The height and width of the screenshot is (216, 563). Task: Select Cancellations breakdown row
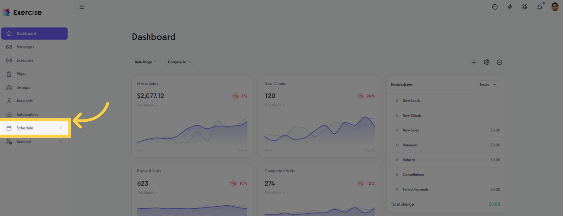445,175
